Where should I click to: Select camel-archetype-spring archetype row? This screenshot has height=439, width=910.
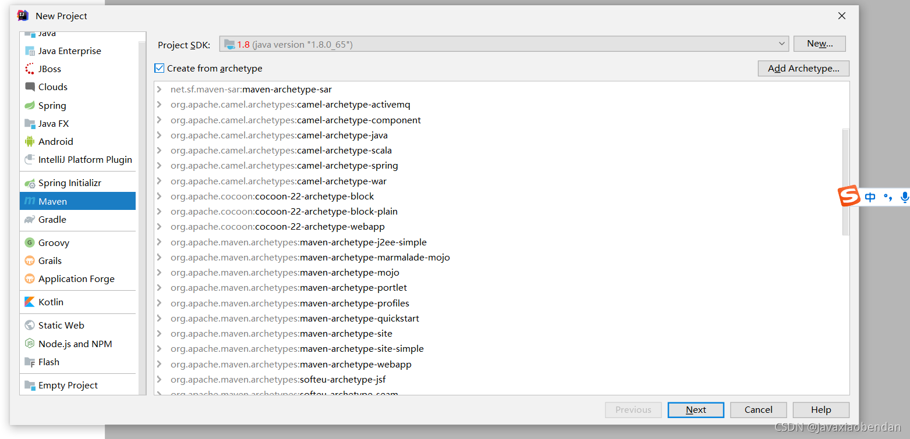coord(501,166)
